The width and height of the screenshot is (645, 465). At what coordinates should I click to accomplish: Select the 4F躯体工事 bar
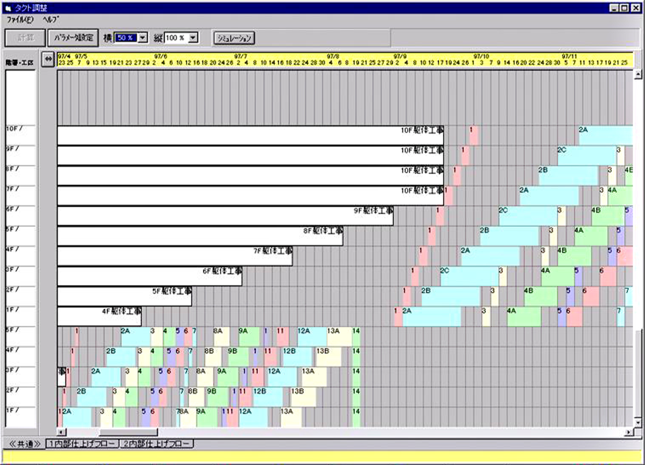100,316
